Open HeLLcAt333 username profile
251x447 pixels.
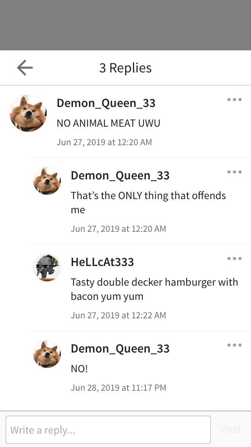tap(102, 262)
